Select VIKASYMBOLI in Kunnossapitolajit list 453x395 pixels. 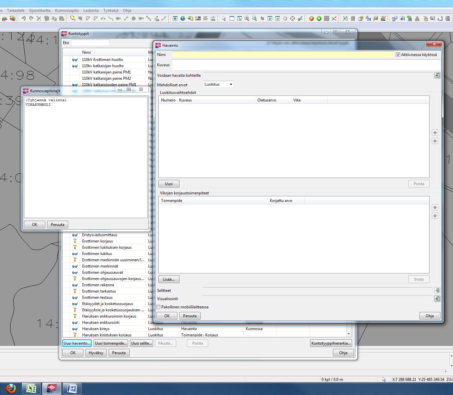(x=38, y=105)
